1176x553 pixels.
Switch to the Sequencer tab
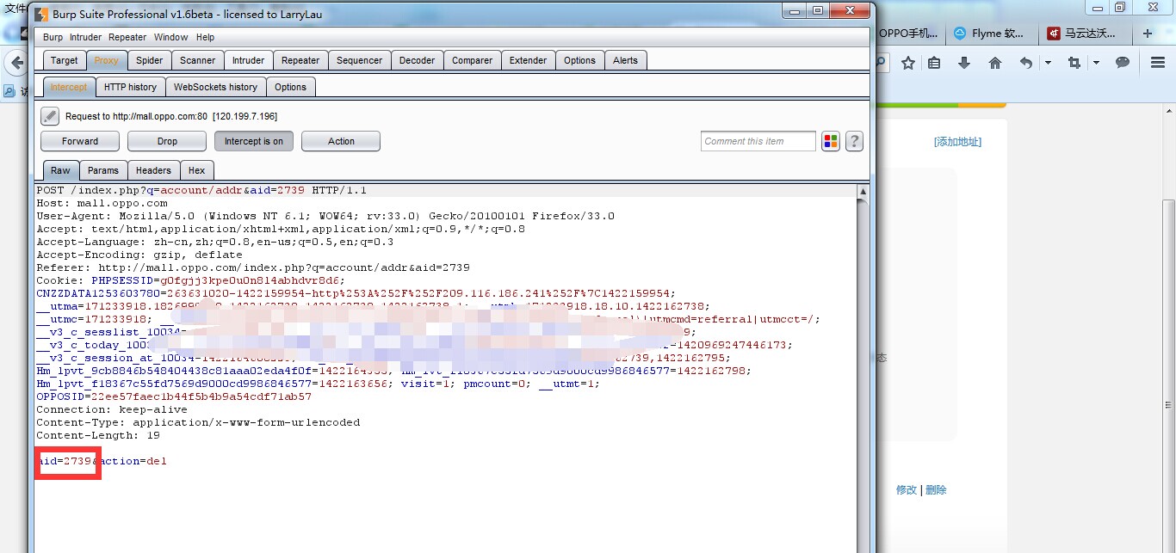coord(359,60)
